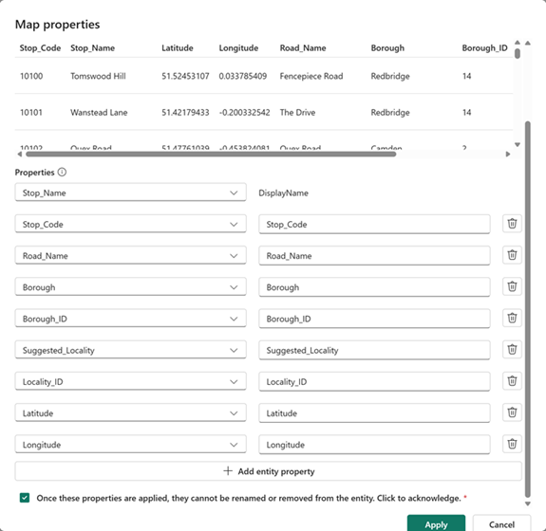Remove the Latitude property with trash icon
This screenshot has height=531, width=546.
[512, 412]
